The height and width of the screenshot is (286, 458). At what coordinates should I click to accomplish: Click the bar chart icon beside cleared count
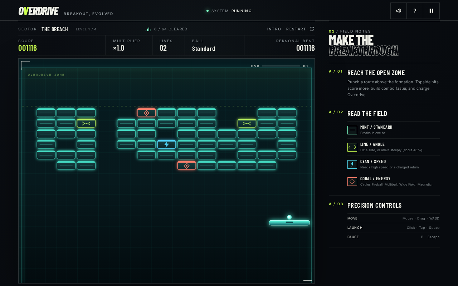[x=148, y=29]
